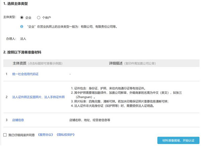Viewport: 201px width, 146px height.
Task: Open the 《服务协议》 link
Action: point(46,135)
